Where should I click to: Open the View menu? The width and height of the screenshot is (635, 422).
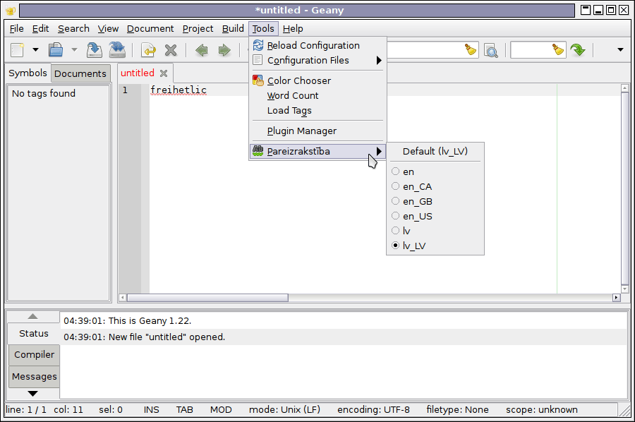[108, 29]
